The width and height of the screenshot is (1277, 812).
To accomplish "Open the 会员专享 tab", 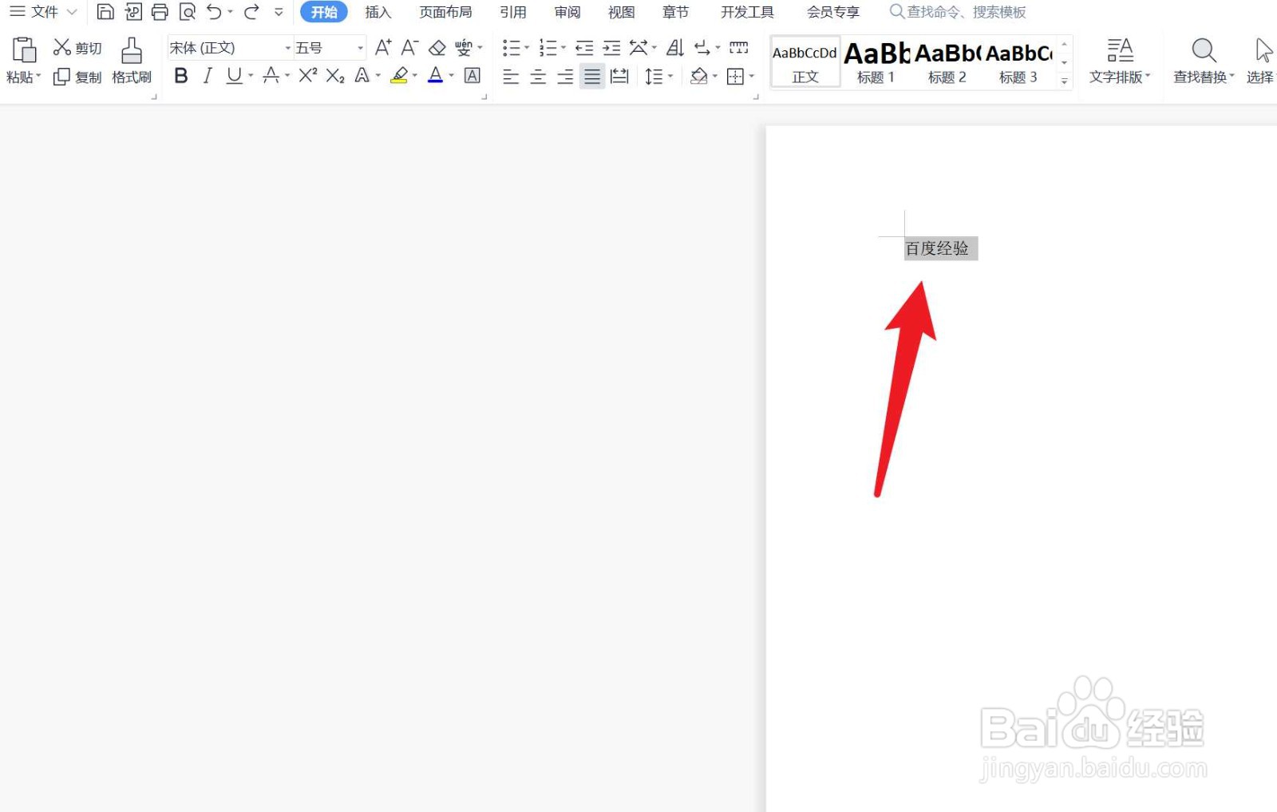I will coord(833,12).
